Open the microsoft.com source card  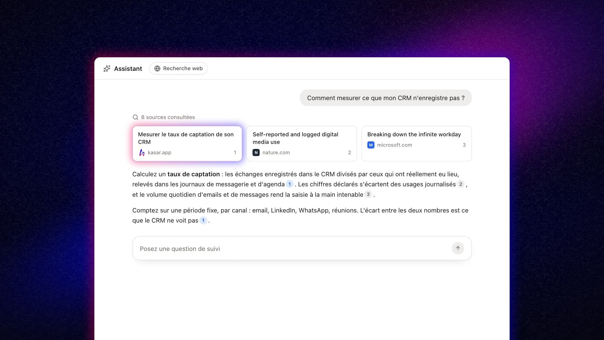click(x=417, y=144)
